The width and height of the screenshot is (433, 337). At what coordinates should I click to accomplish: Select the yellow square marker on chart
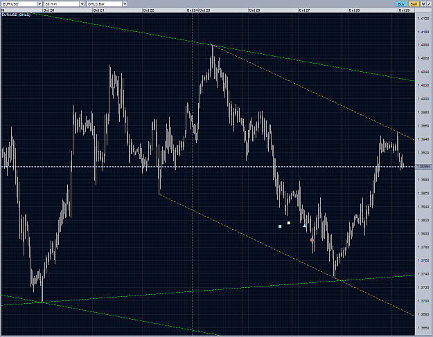[289, 223]
